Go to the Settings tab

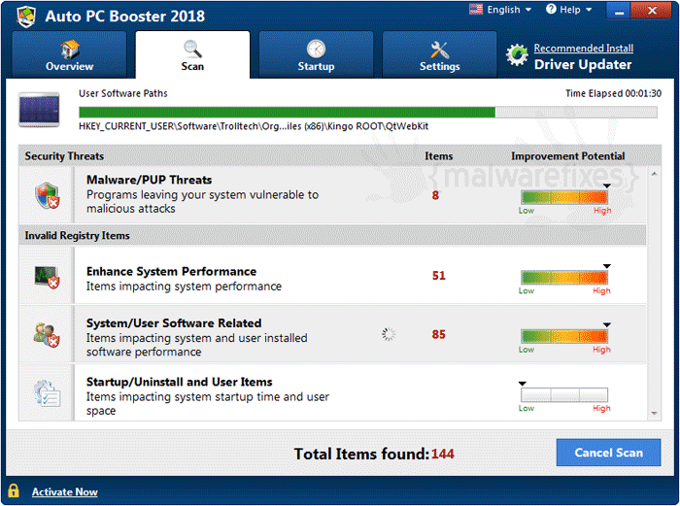click(439, 54)
